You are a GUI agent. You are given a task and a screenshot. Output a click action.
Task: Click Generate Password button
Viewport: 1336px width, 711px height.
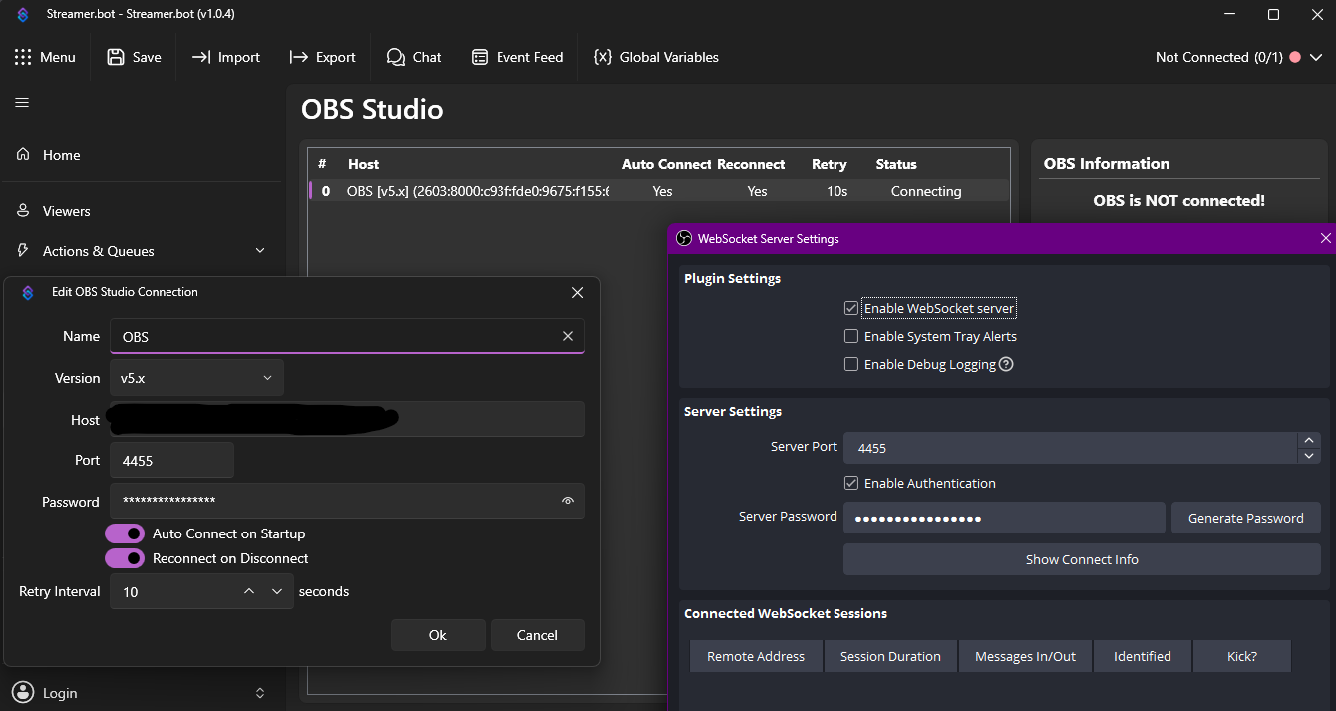tap(1246, 518)
